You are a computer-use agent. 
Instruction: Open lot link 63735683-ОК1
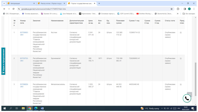pyautogui.click(x=24, y=33)
